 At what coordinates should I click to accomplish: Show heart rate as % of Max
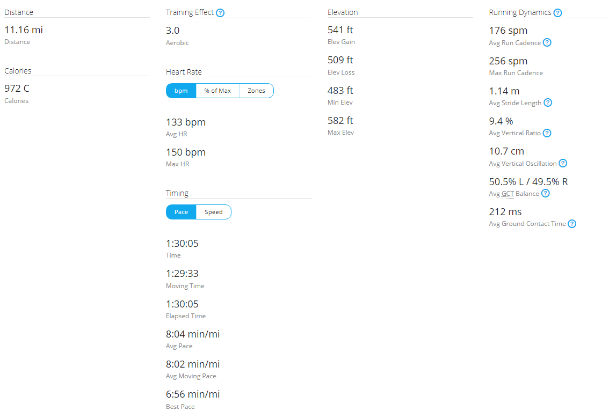[218, 91]
